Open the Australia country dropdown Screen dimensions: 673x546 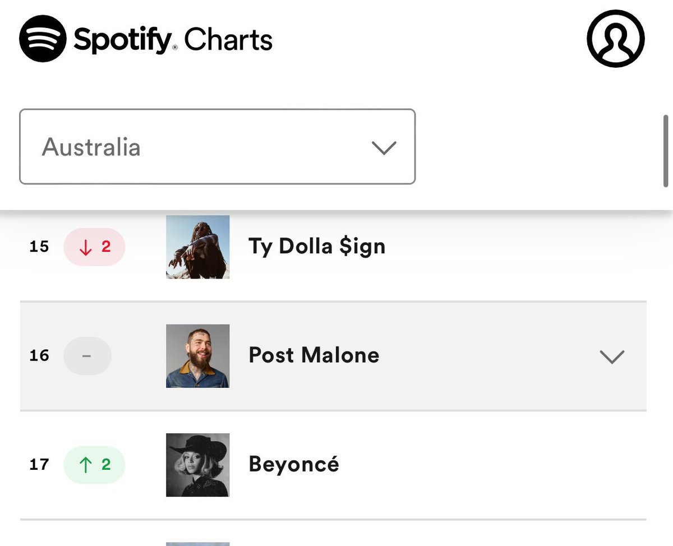(218, 147)
